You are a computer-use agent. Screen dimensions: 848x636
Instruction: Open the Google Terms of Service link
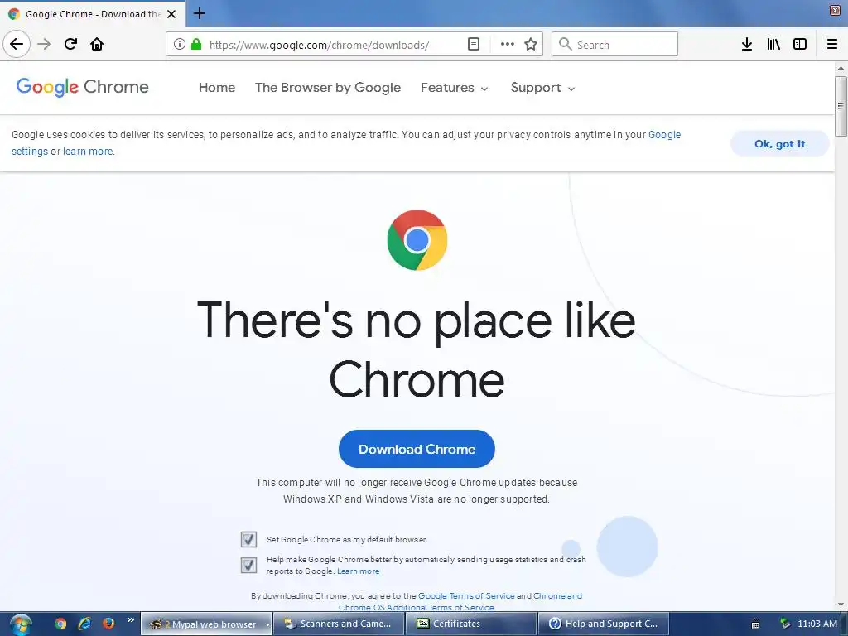tap(466, 596)
